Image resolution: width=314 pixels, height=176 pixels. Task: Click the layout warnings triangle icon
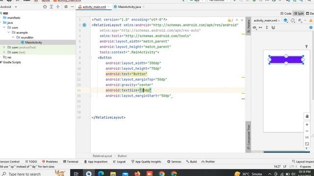(x=311, y=21)
